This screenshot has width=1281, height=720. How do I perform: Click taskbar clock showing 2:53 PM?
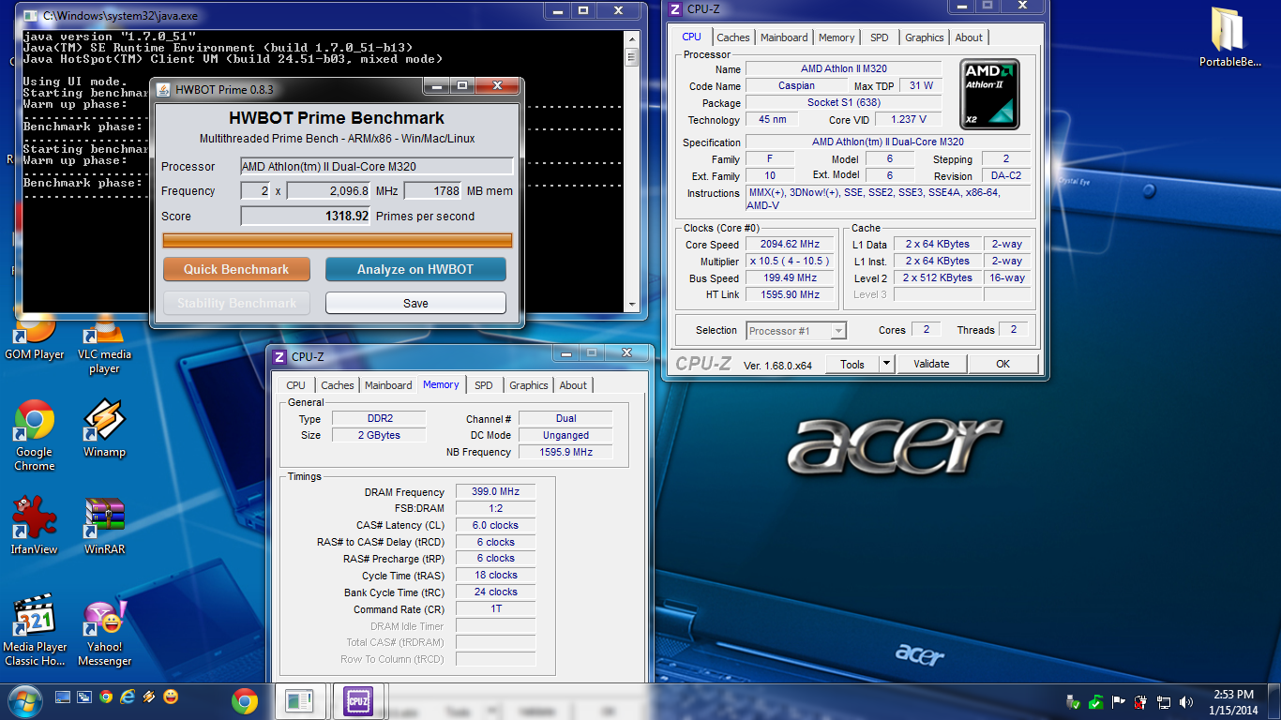[x=1231, y=701]
